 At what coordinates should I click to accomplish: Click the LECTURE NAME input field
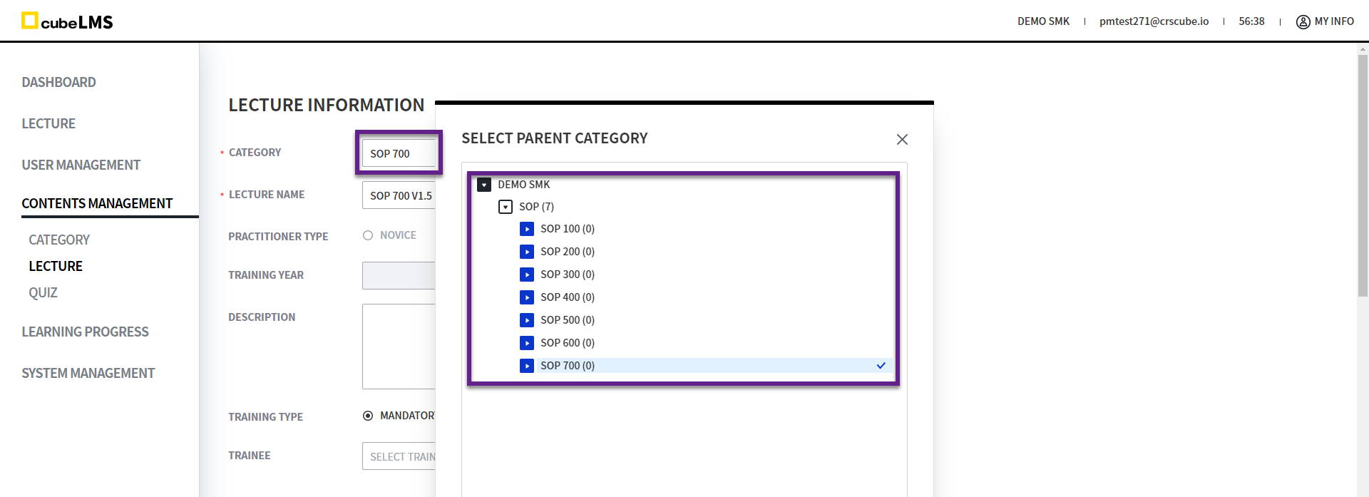[399, 196]
